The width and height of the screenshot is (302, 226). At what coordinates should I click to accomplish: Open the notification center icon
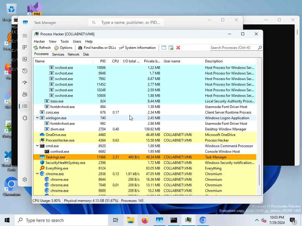tap(293, 220)
